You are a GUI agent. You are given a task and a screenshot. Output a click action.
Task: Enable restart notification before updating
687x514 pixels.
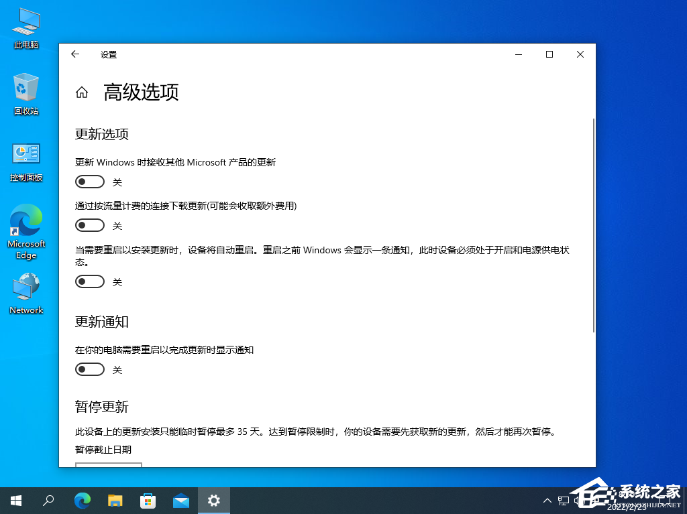coord(89,281)
